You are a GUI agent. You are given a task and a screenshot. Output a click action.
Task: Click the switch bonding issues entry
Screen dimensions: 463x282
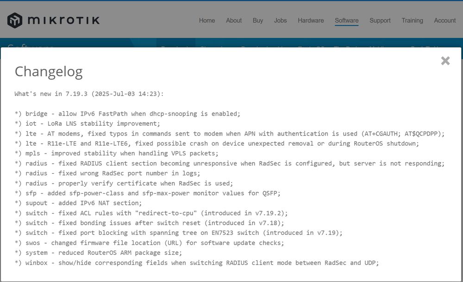tap(150, 223)
